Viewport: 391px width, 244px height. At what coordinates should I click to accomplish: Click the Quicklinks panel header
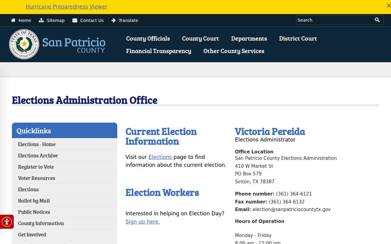(x=64, y=131)
